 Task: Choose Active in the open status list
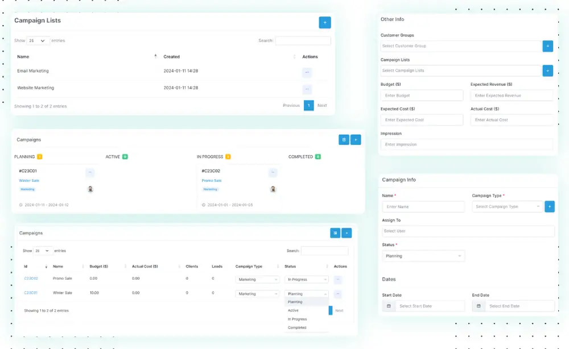click(293, 310)
